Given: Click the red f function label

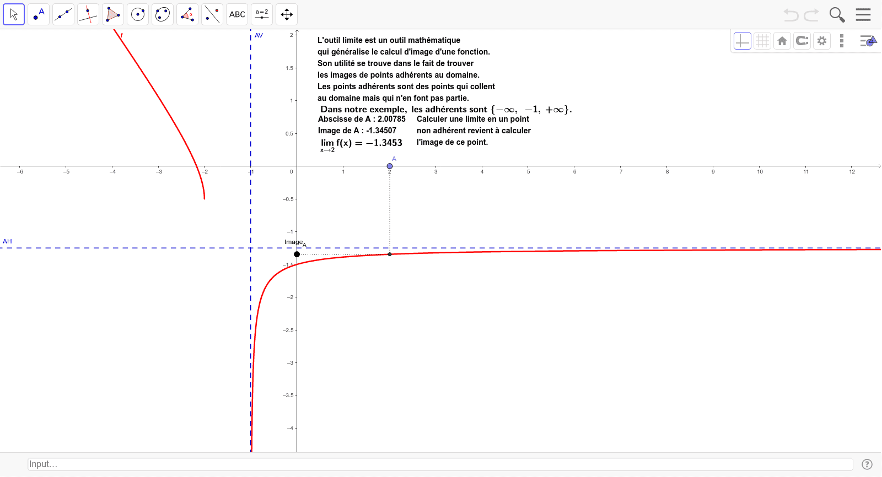Looking at the screenshot, I should [122, 35].
